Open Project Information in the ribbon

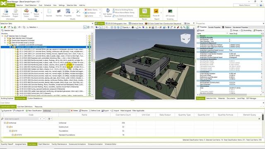(5, 13)
